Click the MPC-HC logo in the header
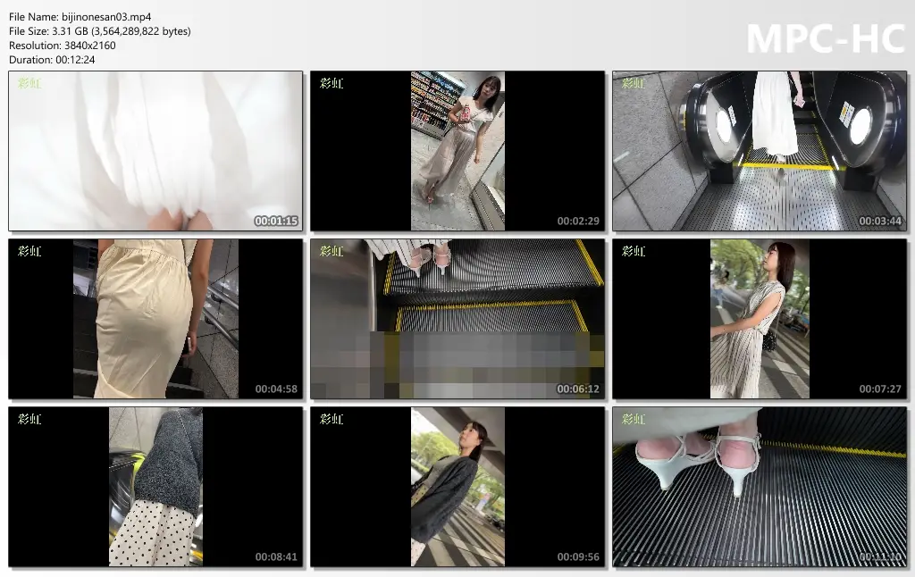The image size is (915, 577). [824, 38]
